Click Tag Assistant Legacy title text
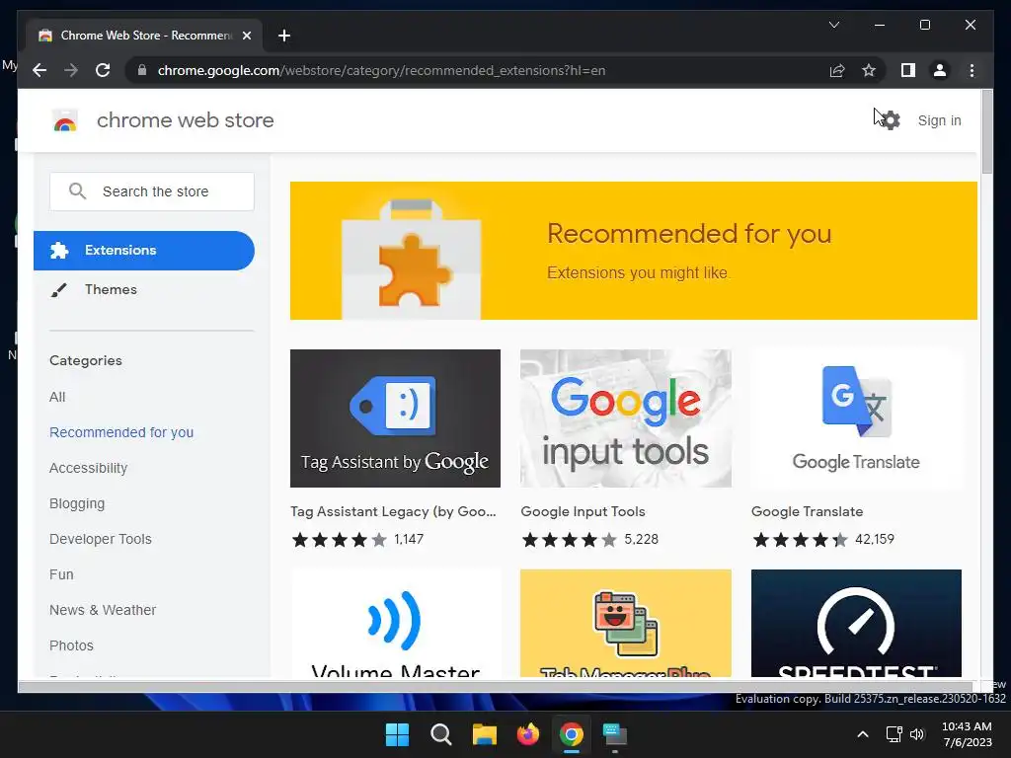 pos(393,512)
